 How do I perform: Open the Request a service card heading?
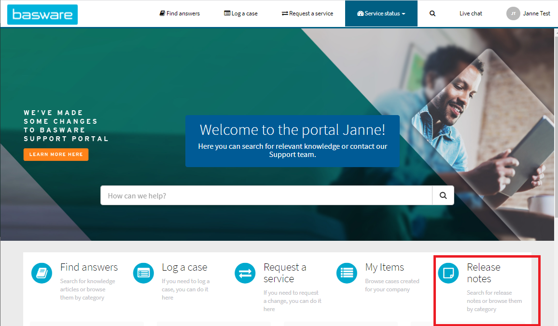285,273
